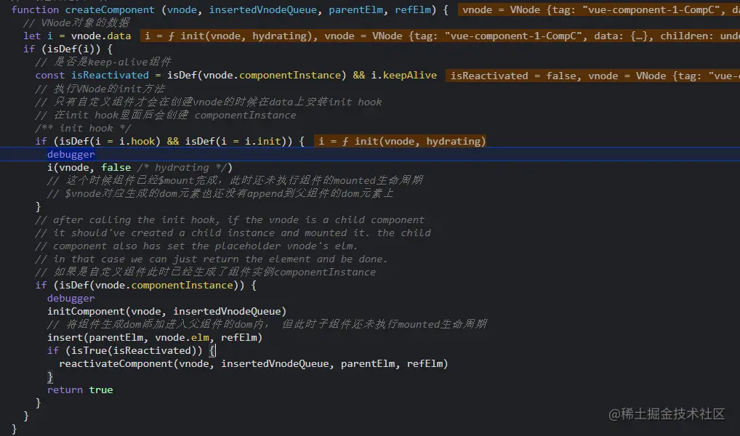
Task: Click inline value 'i = ƒ init(vnode, hydrating)' after hook check
Action: [x=401, y=141]
